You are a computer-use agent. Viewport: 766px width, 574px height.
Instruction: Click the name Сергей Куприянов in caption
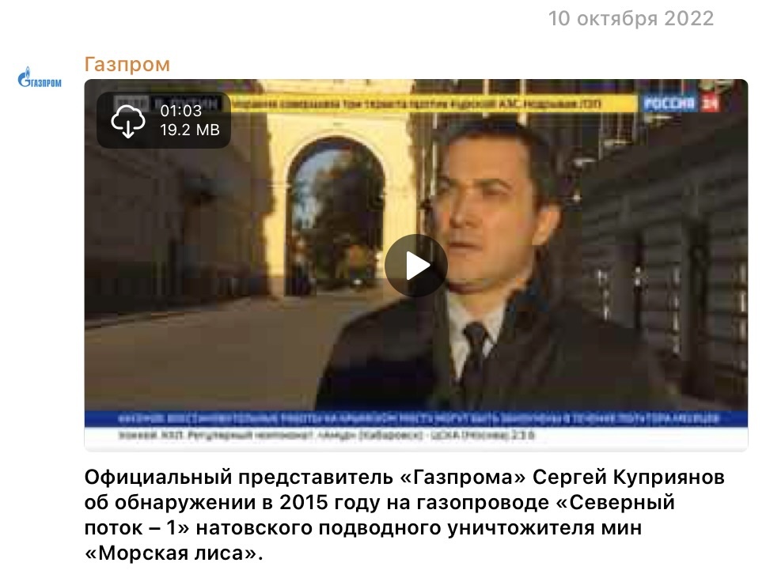pos(628,477)
